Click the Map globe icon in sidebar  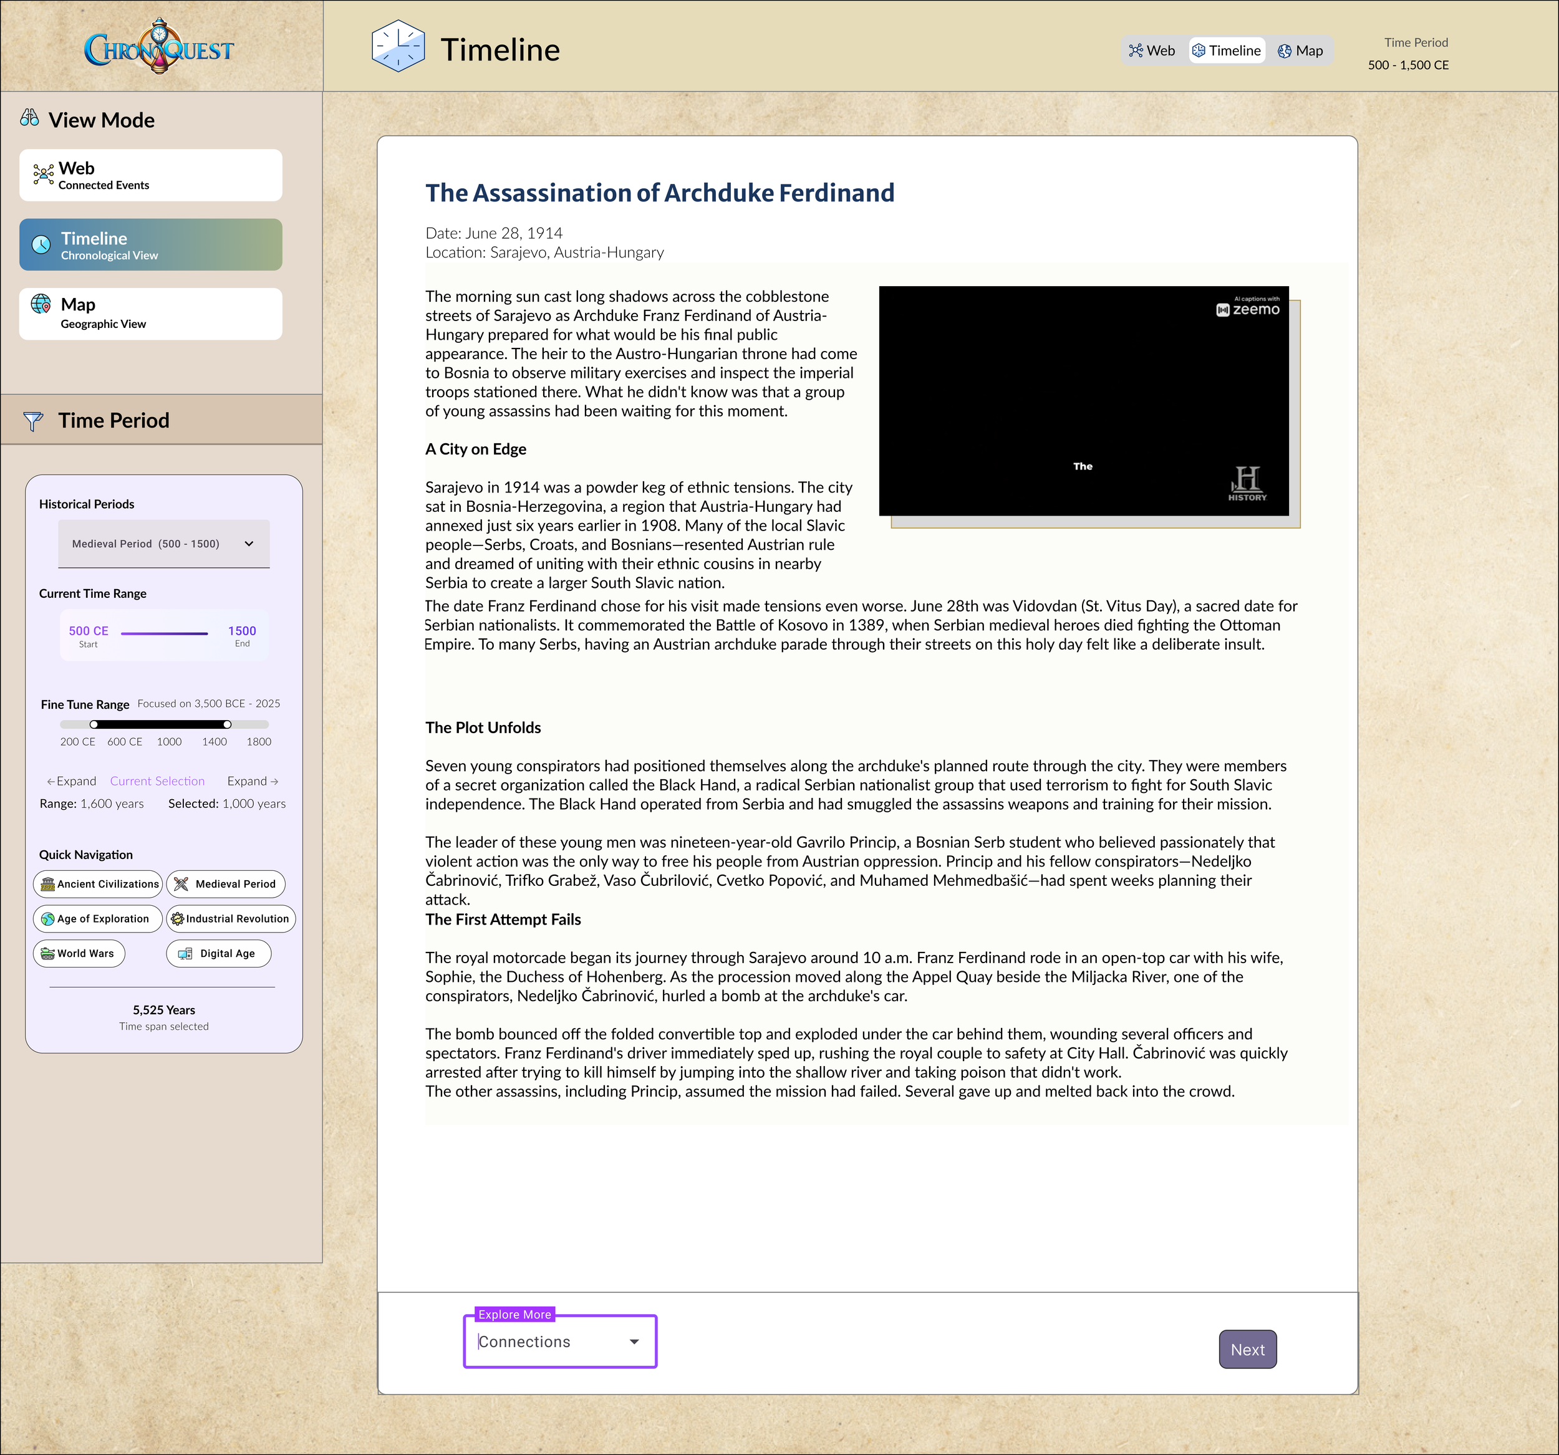(x=39, y=312)
